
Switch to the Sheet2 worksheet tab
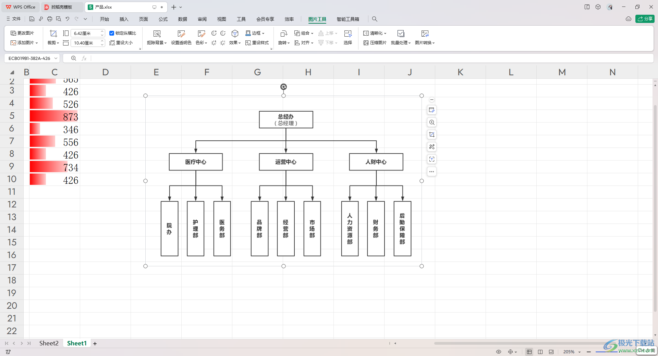[49, 343]
